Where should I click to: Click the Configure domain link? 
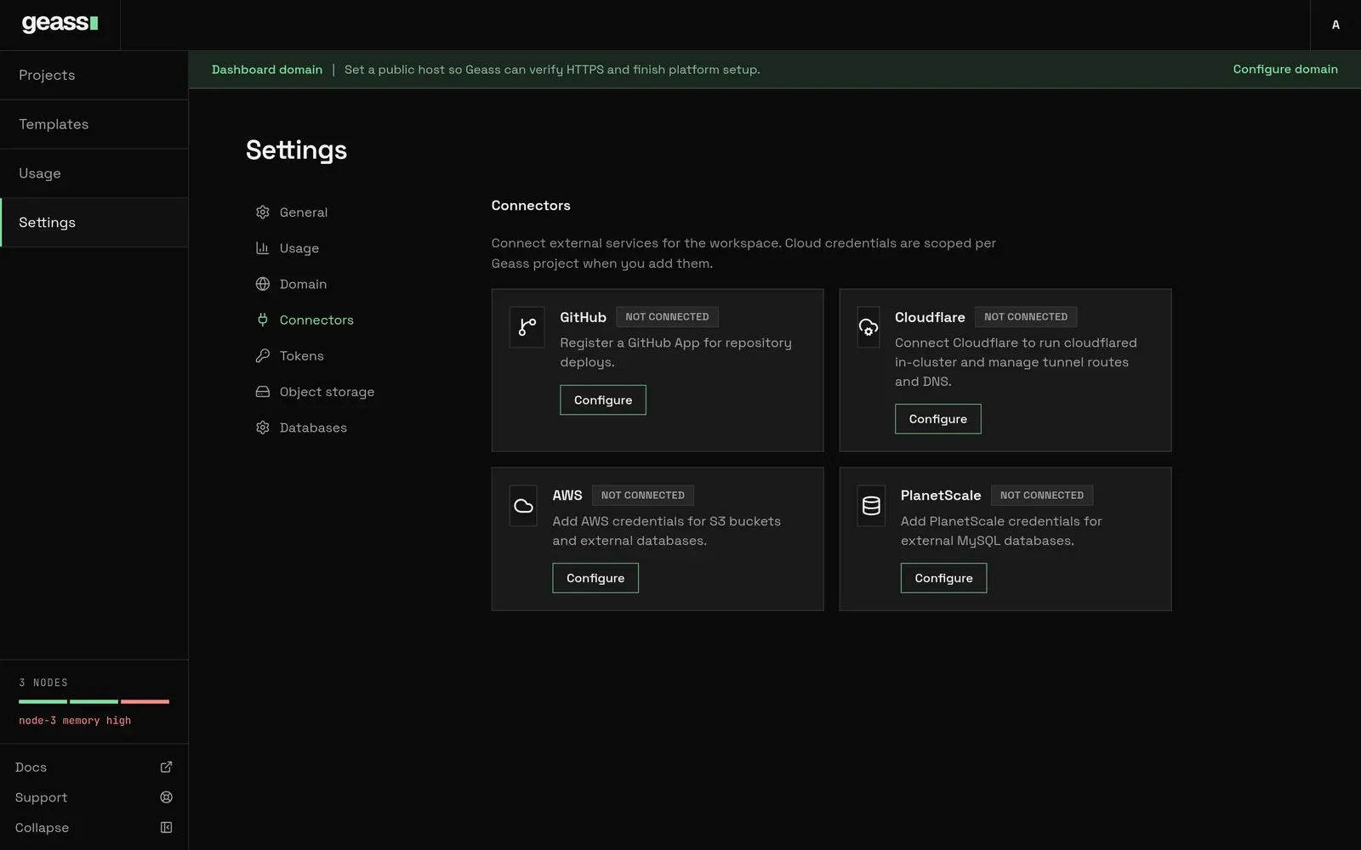pyautogui.click(x=1285, y=69)
